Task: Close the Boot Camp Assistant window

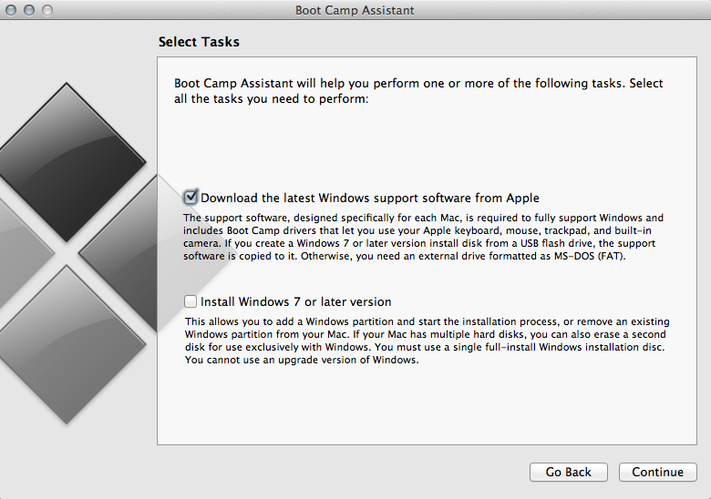Action: pos(12,11)
